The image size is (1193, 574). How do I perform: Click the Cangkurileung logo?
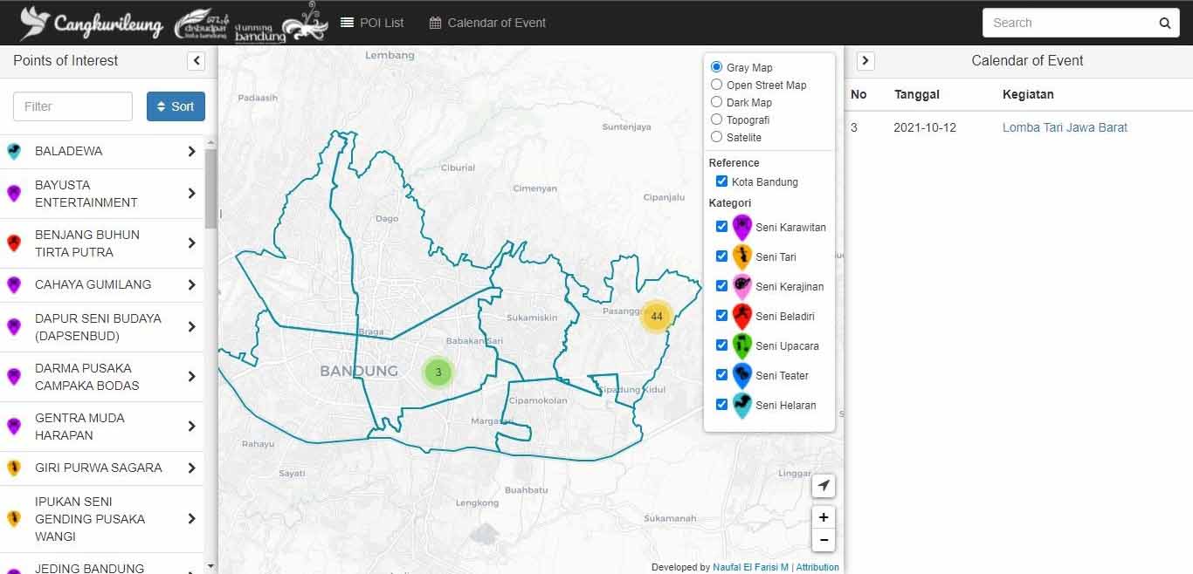(x=92, y=24)
